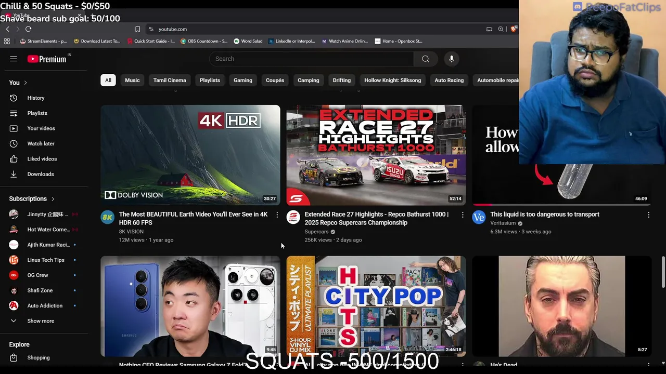Play the Bathurst 1000 highlights thumbnail

coord(376,155)
